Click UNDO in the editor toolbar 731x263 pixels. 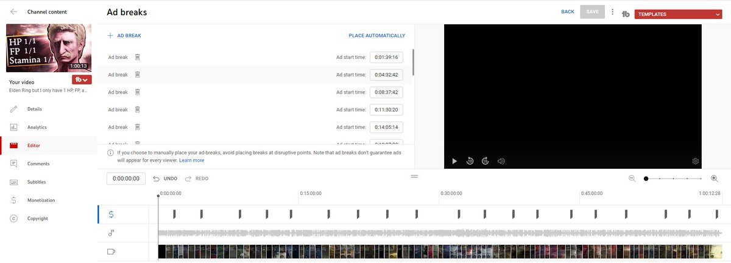coord(165,179)
